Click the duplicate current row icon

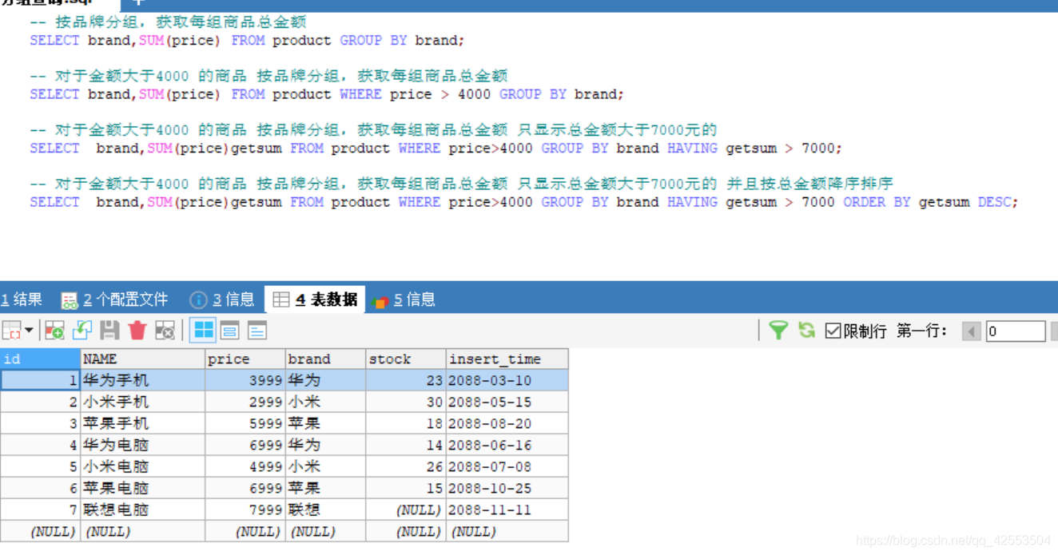coord(82,330)
